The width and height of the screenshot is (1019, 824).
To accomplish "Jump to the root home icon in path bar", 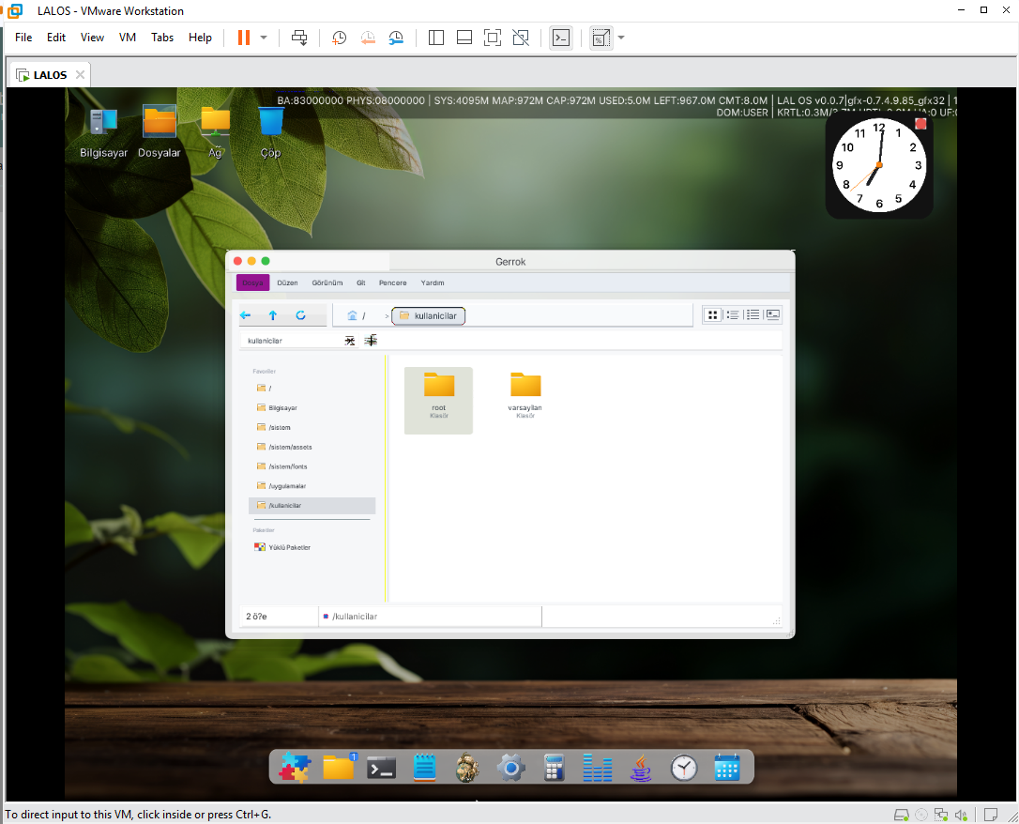I will tap(352, 316).
